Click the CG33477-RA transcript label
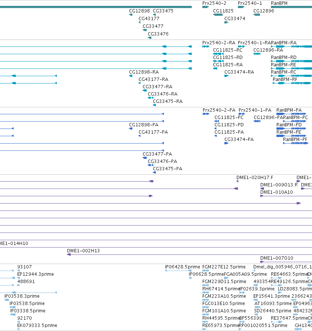This screenshot has width=312, height=331. [158, 86]
